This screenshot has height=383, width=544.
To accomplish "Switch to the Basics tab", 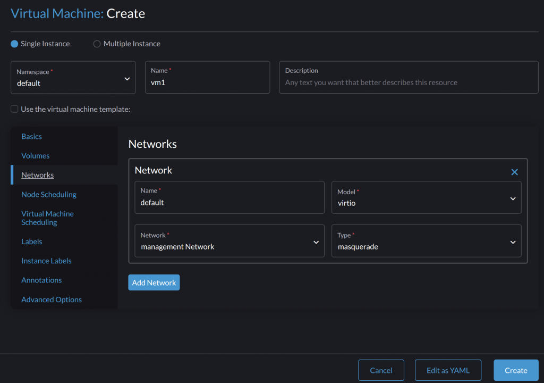I will 31,137.
